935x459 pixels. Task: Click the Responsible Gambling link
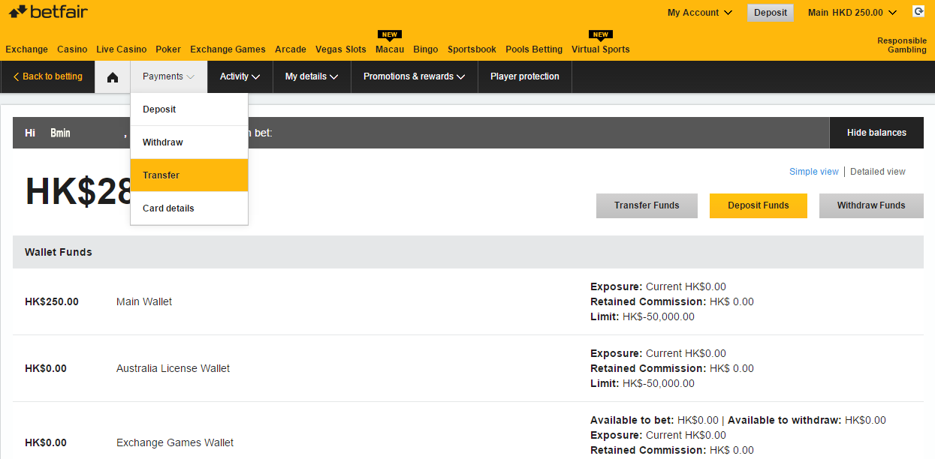click(x=902, y=45)
